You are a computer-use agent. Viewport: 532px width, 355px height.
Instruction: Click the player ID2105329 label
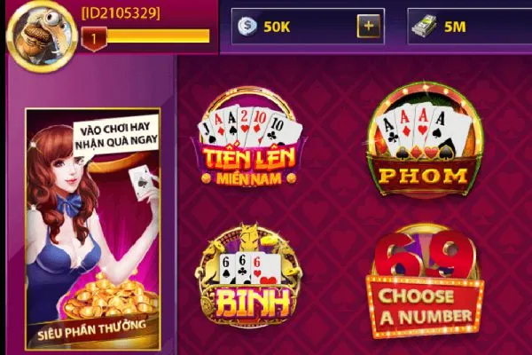click(121, 13)
